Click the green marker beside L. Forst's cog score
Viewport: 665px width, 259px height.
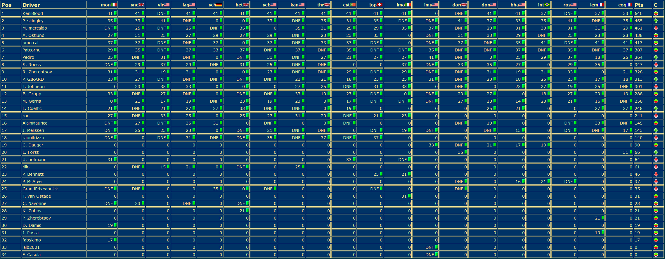click(x=631, y=152)
